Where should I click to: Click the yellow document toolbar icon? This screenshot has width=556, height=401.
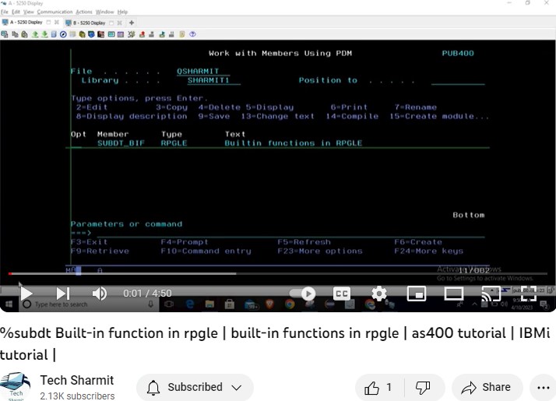[x=182, y=34]
